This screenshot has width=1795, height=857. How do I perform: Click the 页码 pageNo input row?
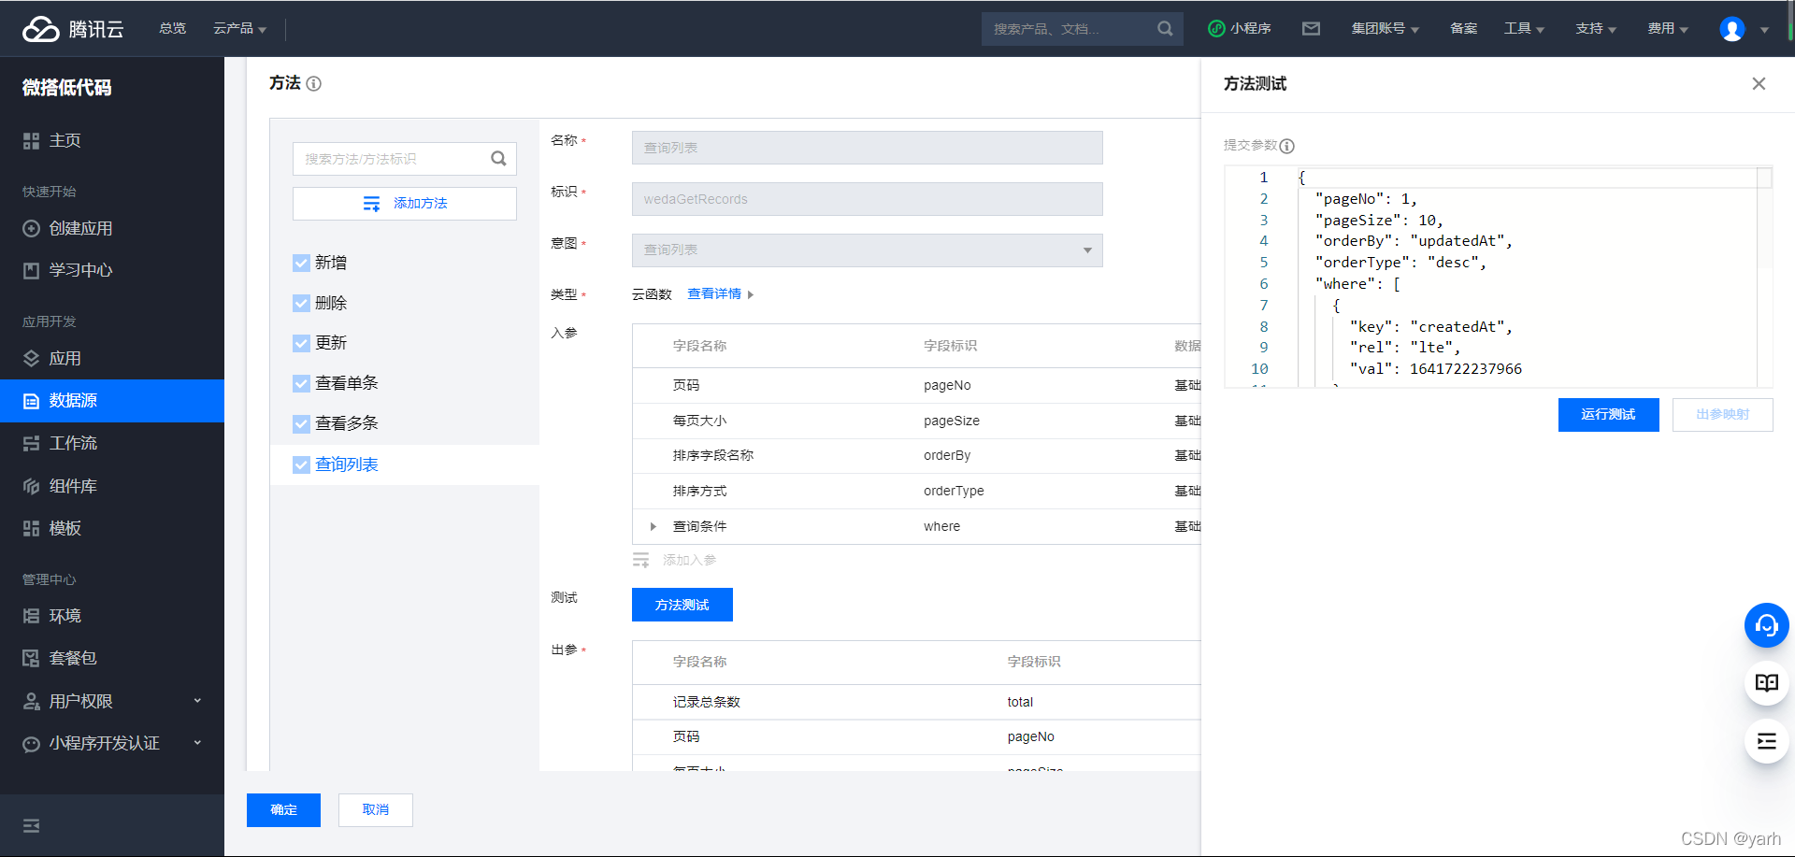(916, 386)
